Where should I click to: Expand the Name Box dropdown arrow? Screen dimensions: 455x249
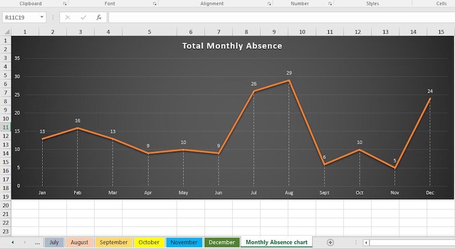point(42,17)
